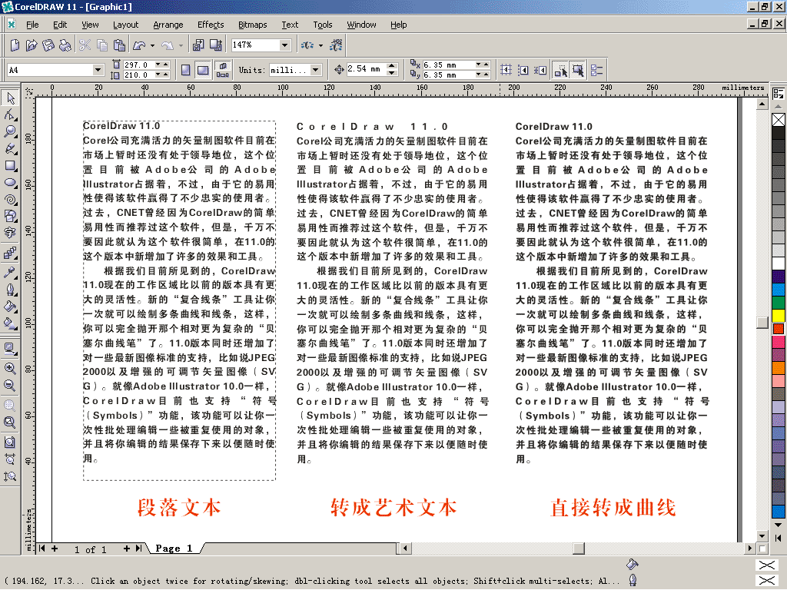Switch to the Page 1 tab
This screenshot has height=590, width=787.
[x=174, y=549]
